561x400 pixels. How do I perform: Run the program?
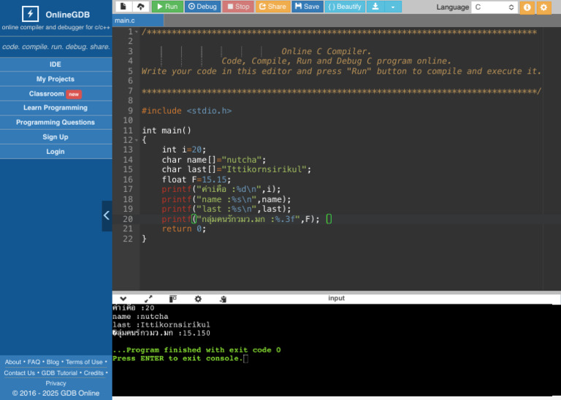pyautogui.click(x=167, y=7)
